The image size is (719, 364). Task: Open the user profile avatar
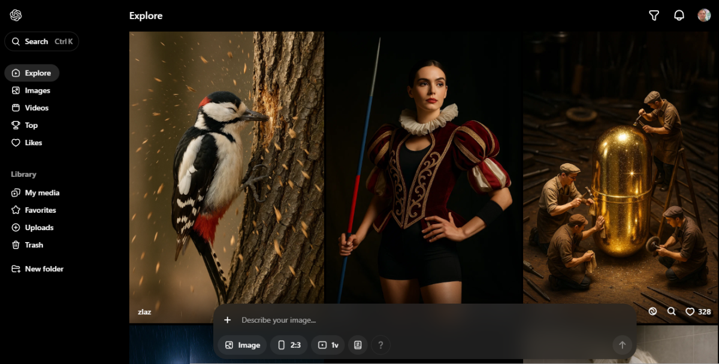[704, 16]
